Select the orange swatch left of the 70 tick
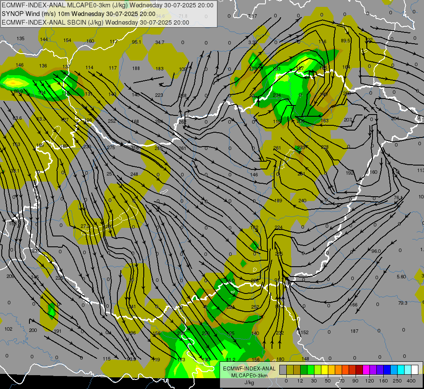424x389 pixels. point(338,370)
